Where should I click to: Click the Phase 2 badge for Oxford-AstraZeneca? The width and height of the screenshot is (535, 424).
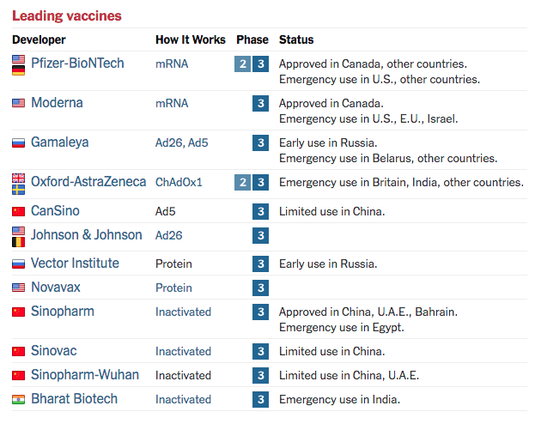242,183
